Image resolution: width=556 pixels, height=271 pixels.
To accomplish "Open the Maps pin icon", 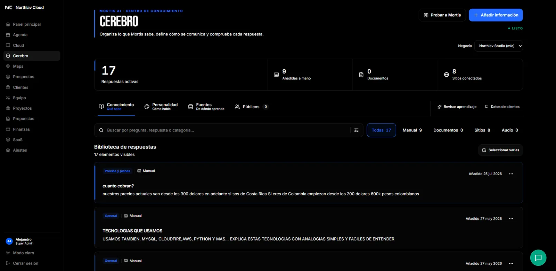I will tap(8, 66).
